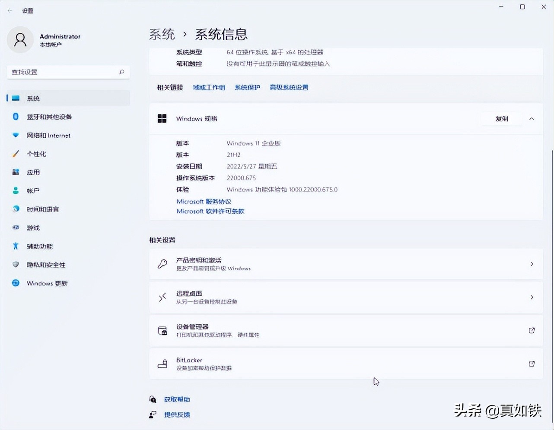Screen dimensions: 554x430
Task: Expand Product key and activation settings
Action: (346, 264)
